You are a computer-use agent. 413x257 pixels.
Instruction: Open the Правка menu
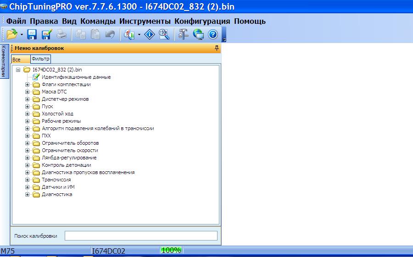tap(44, 21)
